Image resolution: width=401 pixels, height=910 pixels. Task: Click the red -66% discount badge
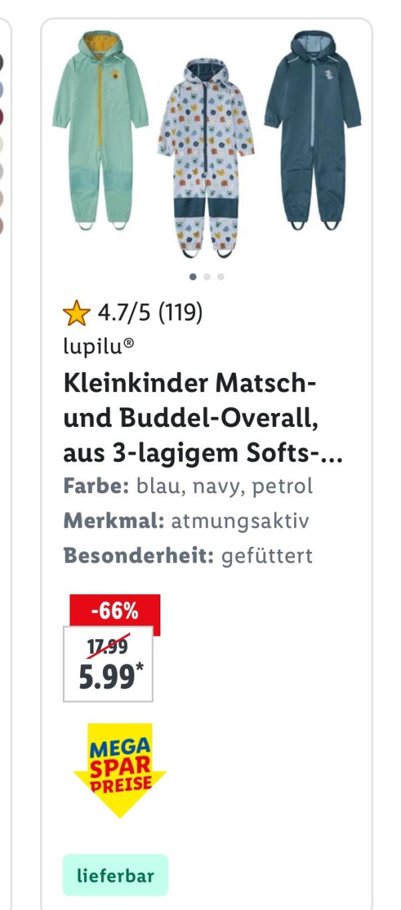click(114, 611)
